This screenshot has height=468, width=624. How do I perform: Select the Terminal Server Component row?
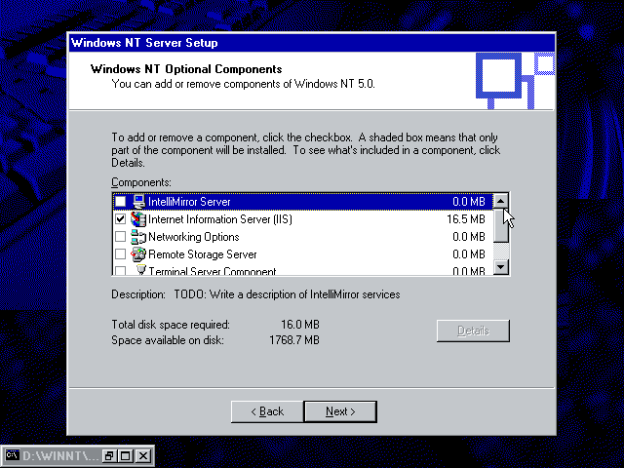point(303,270)
